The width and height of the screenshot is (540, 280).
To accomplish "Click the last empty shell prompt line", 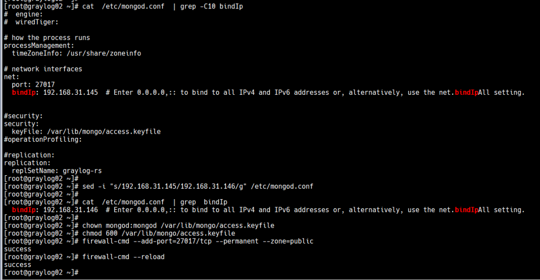I will pyautogui.click(x=41, y=273).
